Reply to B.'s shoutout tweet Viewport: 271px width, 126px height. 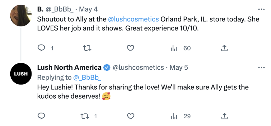click(42, 48)
